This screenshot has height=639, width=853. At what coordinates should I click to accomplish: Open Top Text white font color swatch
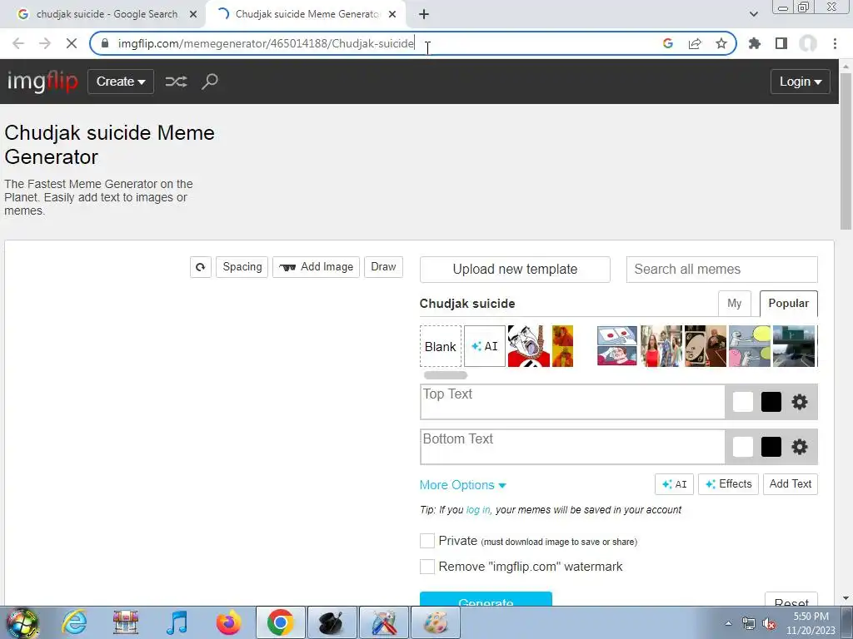[742, 402]
